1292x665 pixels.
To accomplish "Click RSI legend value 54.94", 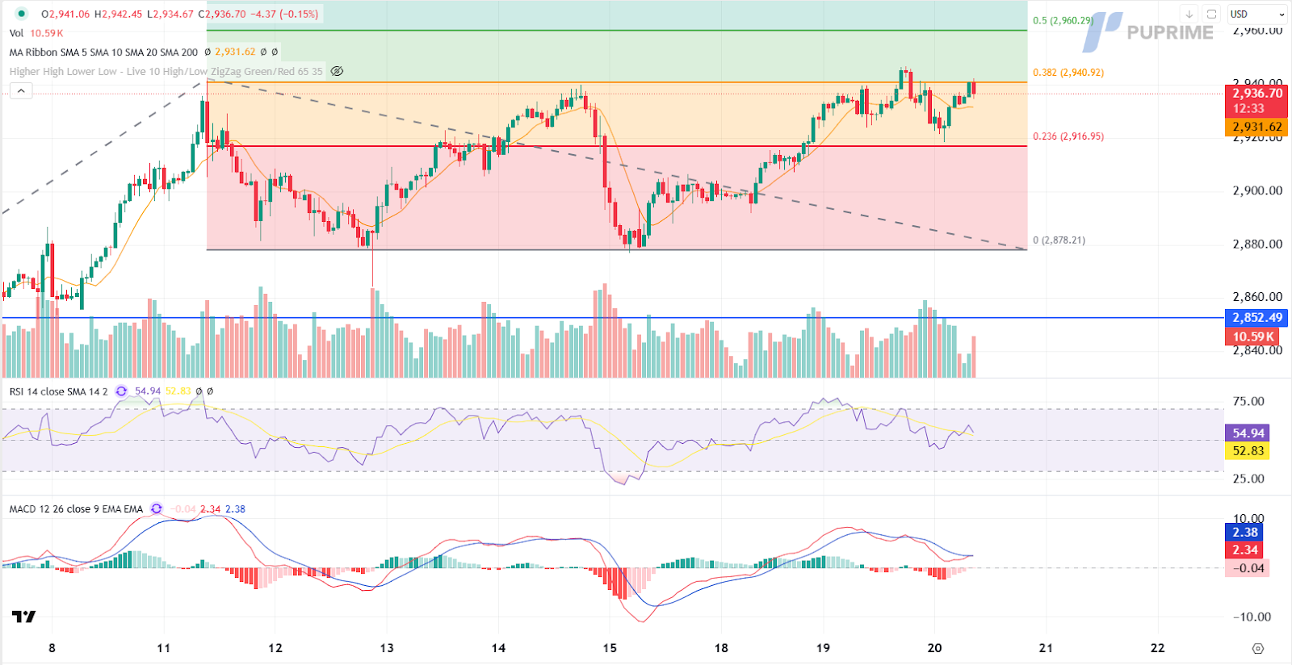I will click(148, 391).
